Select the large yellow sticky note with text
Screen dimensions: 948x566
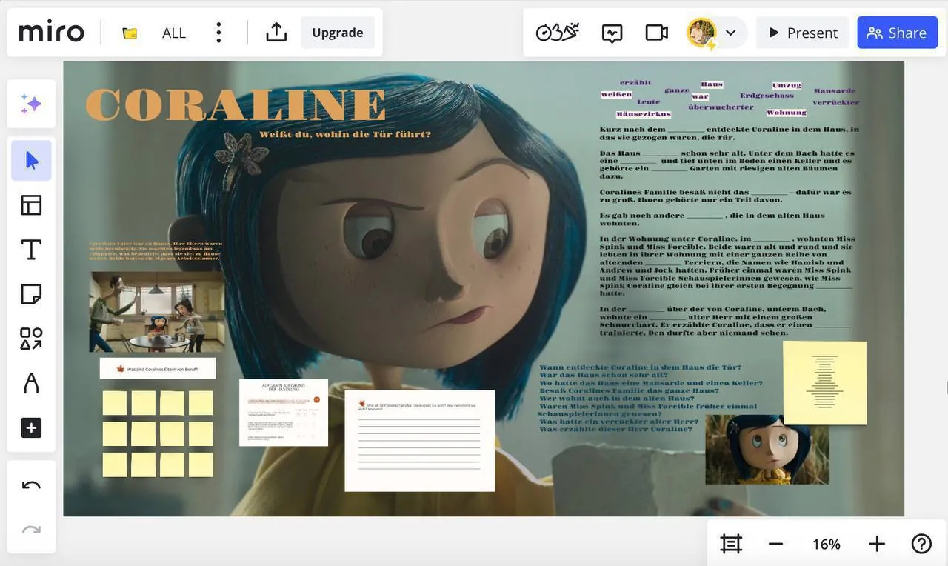(x=824, y=382)
